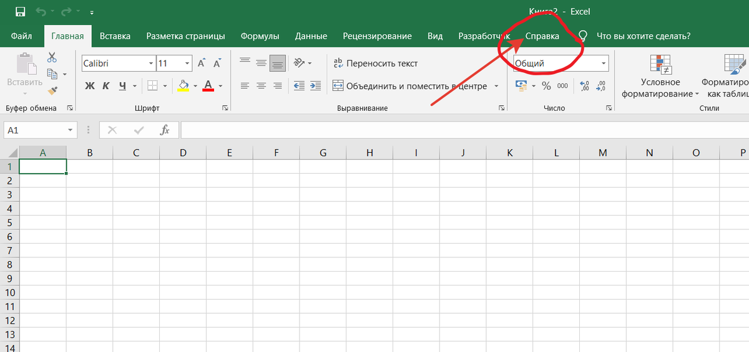Redo the last undone action
The image size is (749, 352).
click(67, 12)
